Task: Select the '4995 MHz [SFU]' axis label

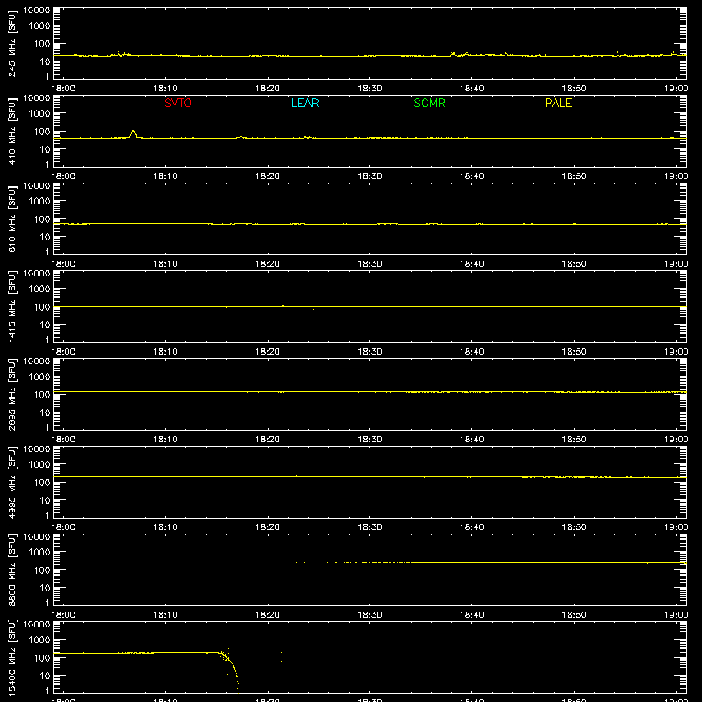Action: [11, 482]
